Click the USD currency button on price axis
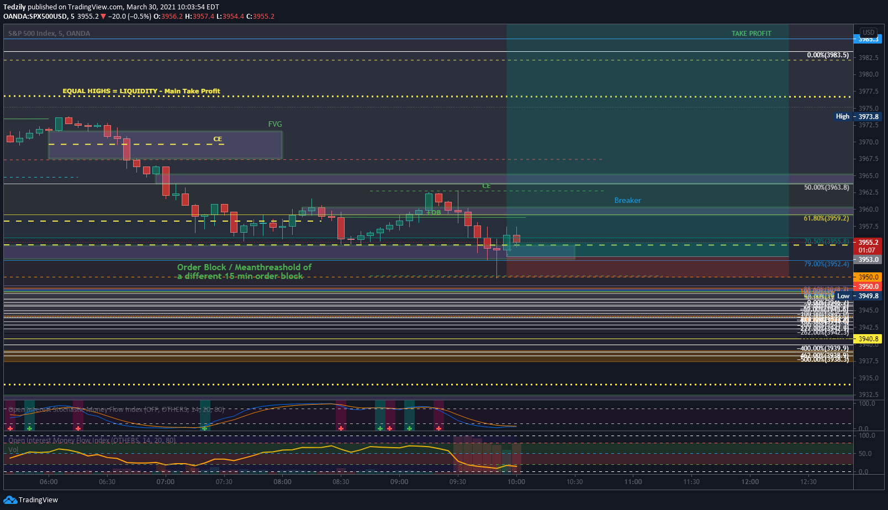 click(869, 32)
